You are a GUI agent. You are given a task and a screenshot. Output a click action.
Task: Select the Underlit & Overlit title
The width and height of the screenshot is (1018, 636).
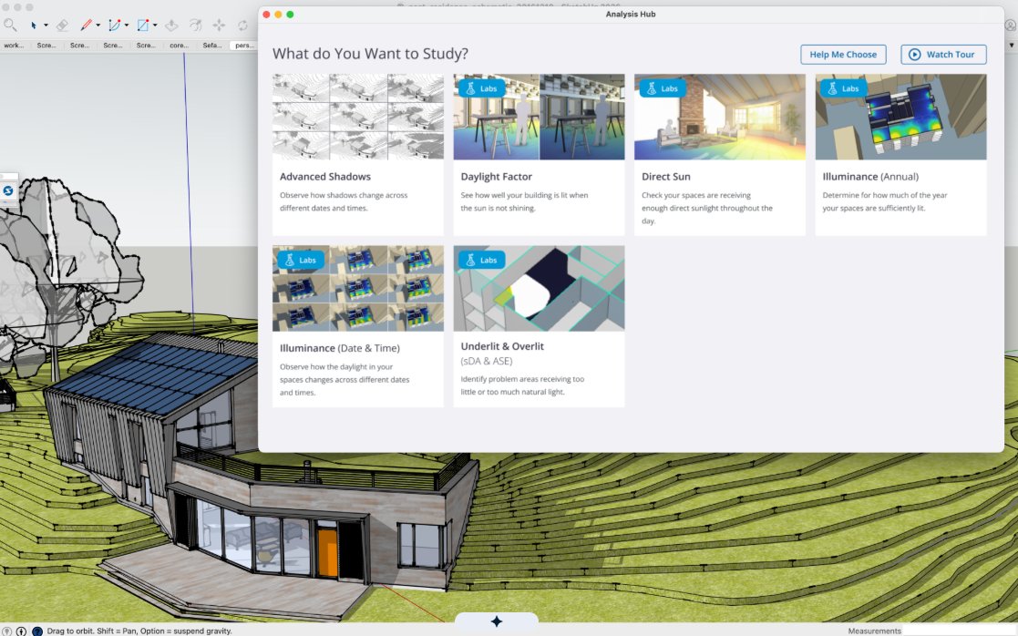pos(502,346)
